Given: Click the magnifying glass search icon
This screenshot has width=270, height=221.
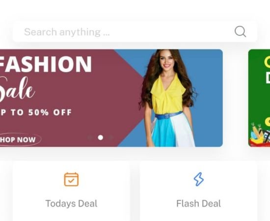Looking at the screenshot, I should [x=240, y=31].
